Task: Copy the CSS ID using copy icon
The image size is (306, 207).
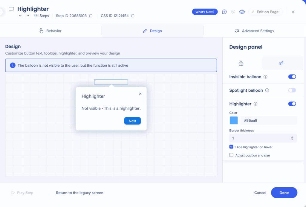Action: [x=133, y=16]
